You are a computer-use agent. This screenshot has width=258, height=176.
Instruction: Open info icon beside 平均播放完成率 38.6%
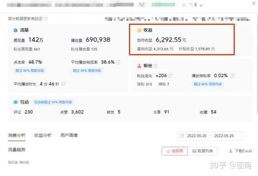coord(118,62)
